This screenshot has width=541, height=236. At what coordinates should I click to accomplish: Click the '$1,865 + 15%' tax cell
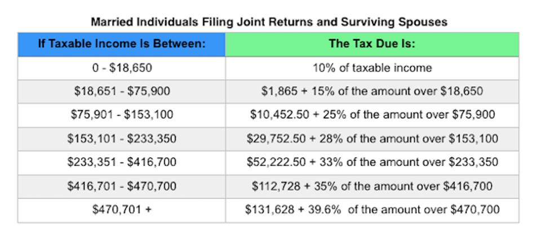372,91
